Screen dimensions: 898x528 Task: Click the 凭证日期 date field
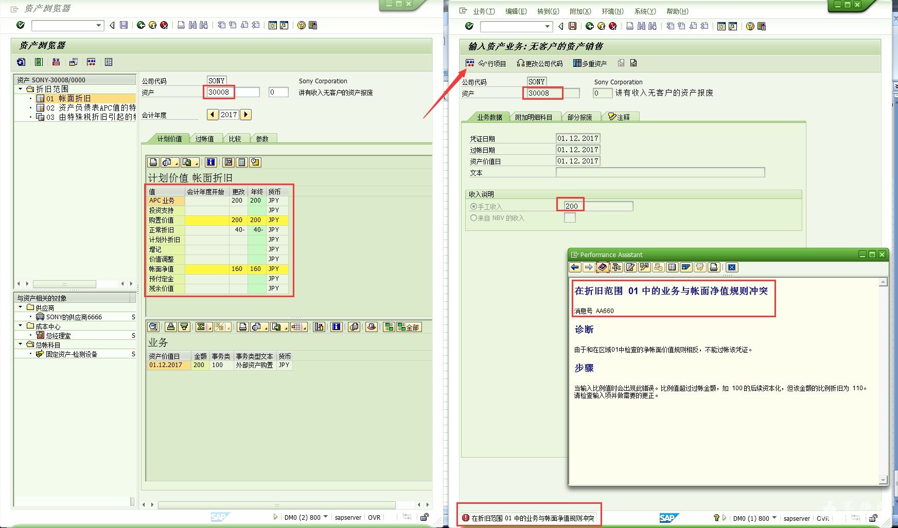(x=578, y=138)
